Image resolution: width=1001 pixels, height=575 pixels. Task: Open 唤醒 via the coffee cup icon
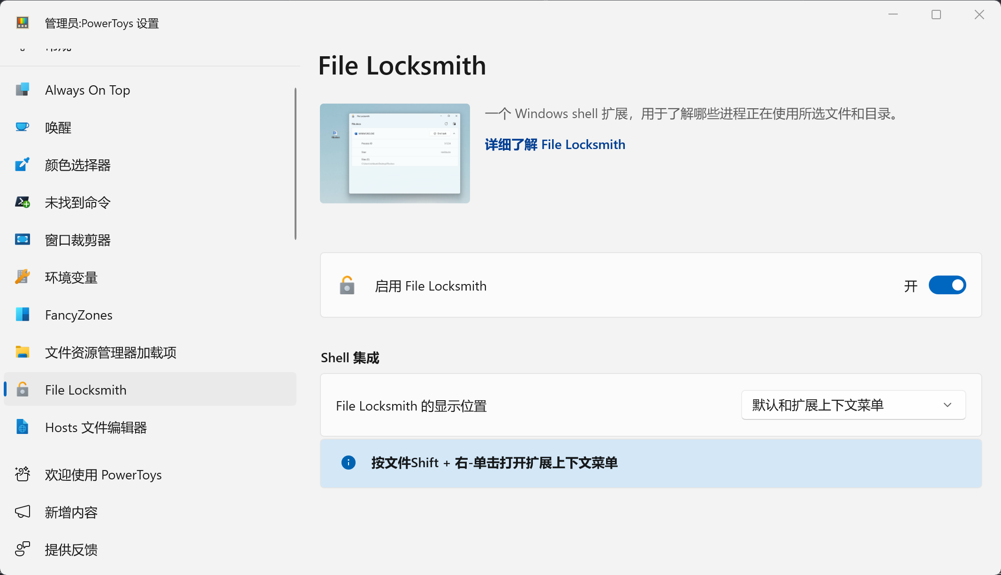point(22,127)
